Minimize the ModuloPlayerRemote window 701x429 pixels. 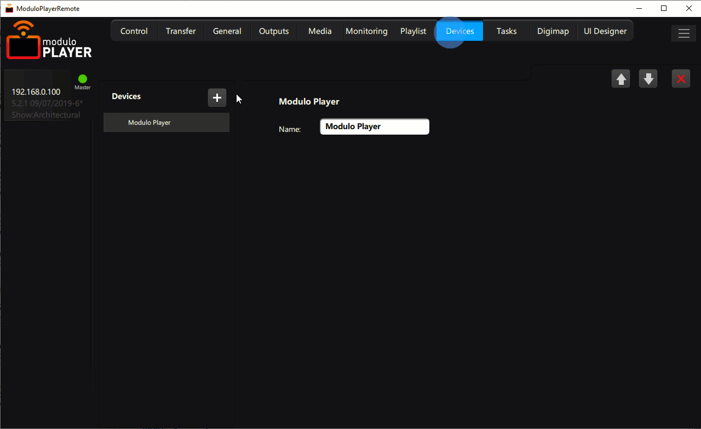coord(639,8)
